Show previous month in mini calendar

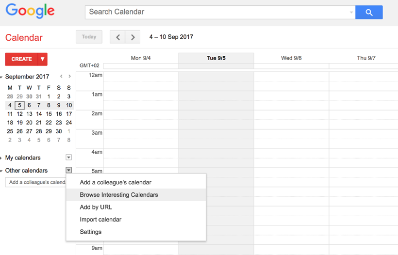pyautogui.click(x=61, y=77)
